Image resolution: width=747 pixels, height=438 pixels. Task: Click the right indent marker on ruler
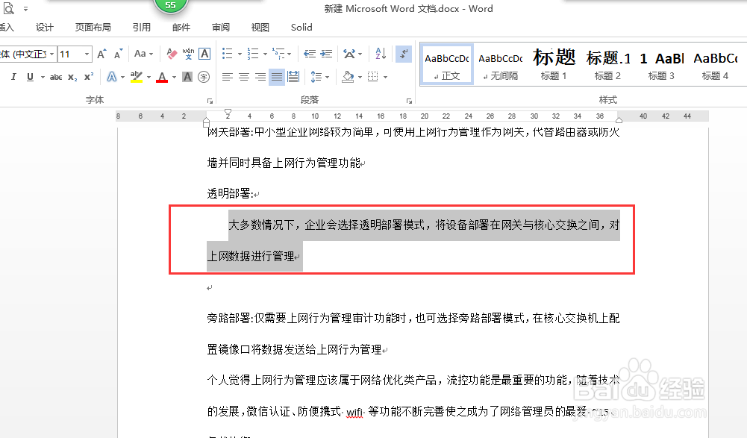619,119
